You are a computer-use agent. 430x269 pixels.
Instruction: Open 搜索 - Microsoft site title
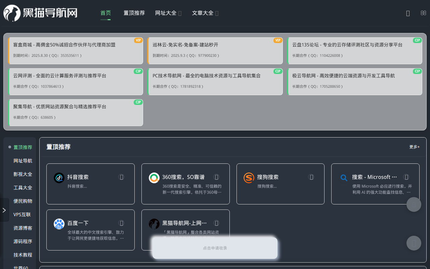click(375, 177)
